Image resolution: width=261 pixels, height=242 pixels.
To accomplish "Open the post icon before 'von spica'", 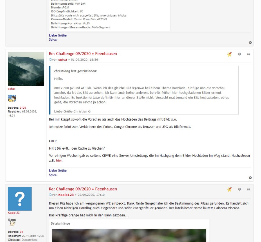I will pos(50,59).
